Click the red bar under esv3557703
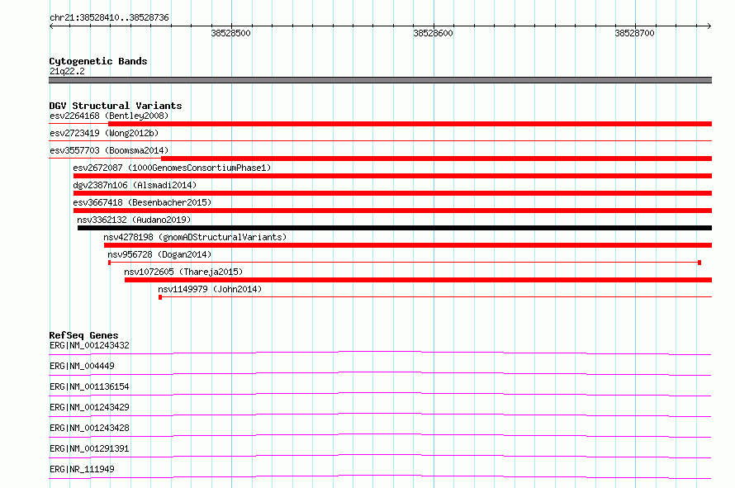Image resolution: width=735 pixels, height=488 pixels. tap(436, 159)
